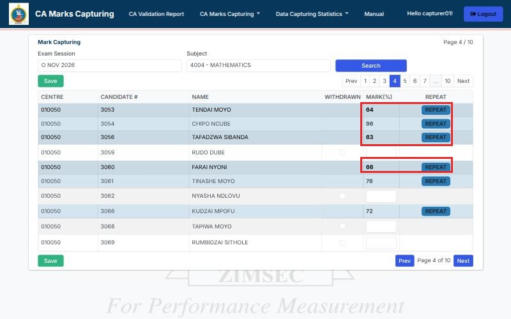Screen dimensions: 511x319
Task: Click the name CHIPO NCUBE
Action: tap(211, 124)
